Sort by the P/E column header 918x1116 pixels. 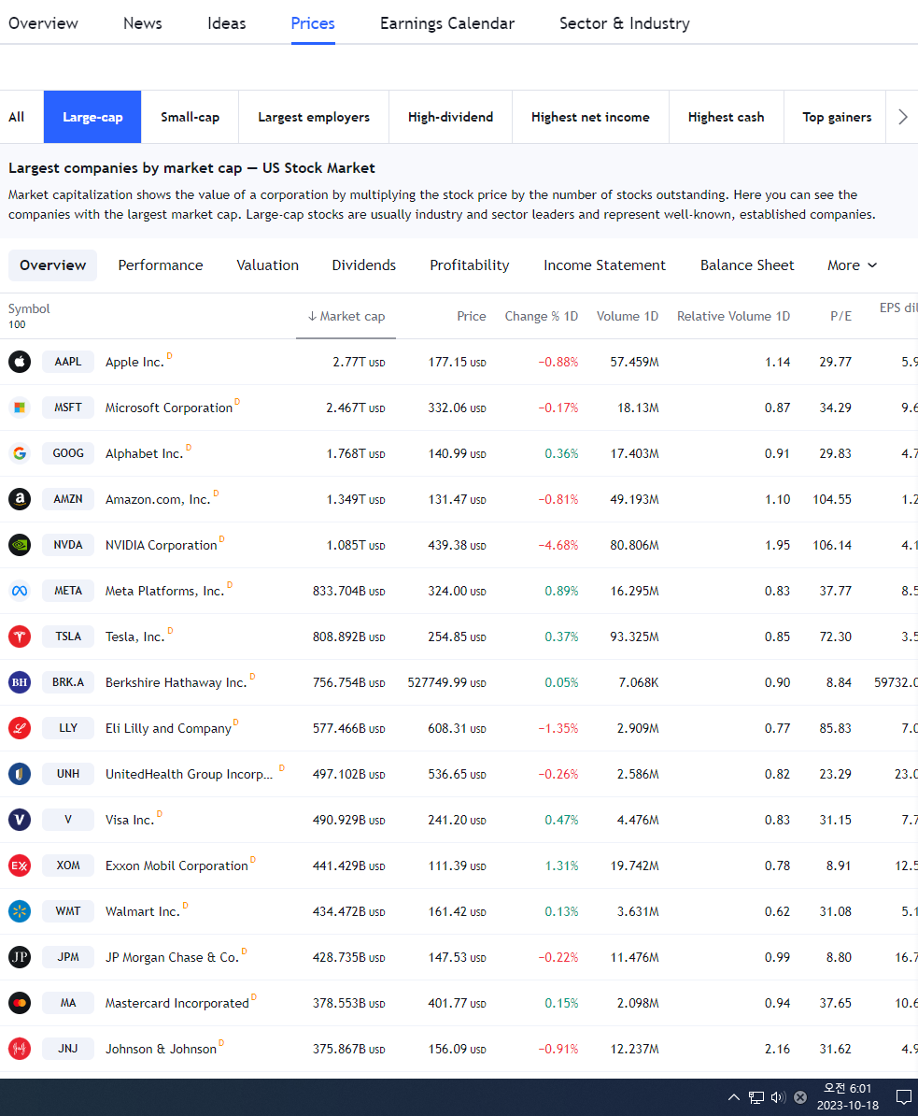pos(840,316)
